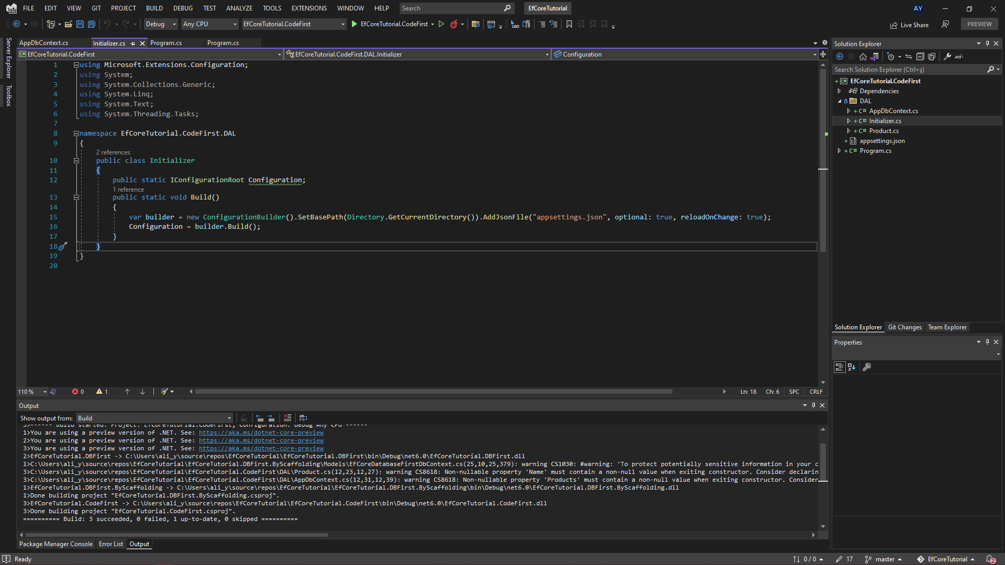This screenshot has height=565, width=1005.
Task: Pin the Solution Explorer panel
Action: [987, 43]
